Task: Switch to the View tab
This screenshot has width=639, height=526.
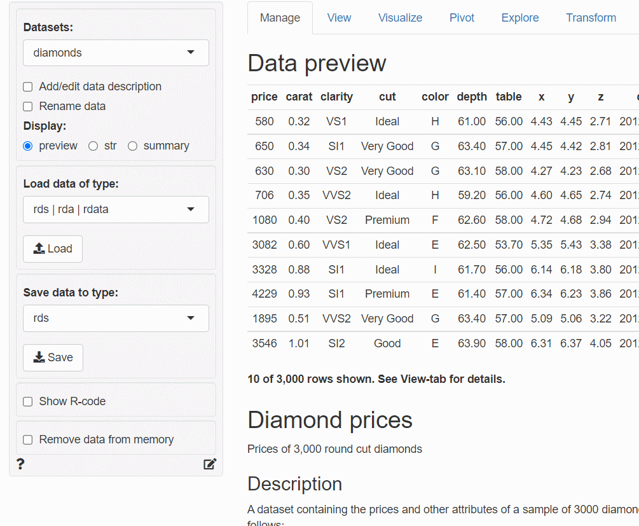Action: coord(339,18)
